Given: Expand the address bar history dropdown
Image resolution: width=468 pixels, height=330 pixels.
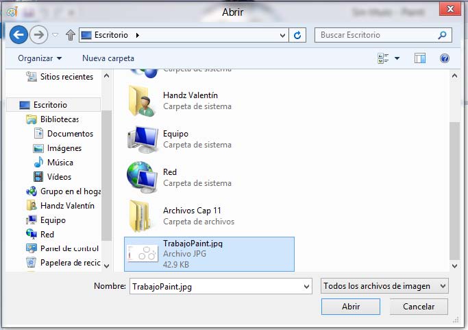Looking at the screenshot, I should pyautogui.click(x=282, y=35).
